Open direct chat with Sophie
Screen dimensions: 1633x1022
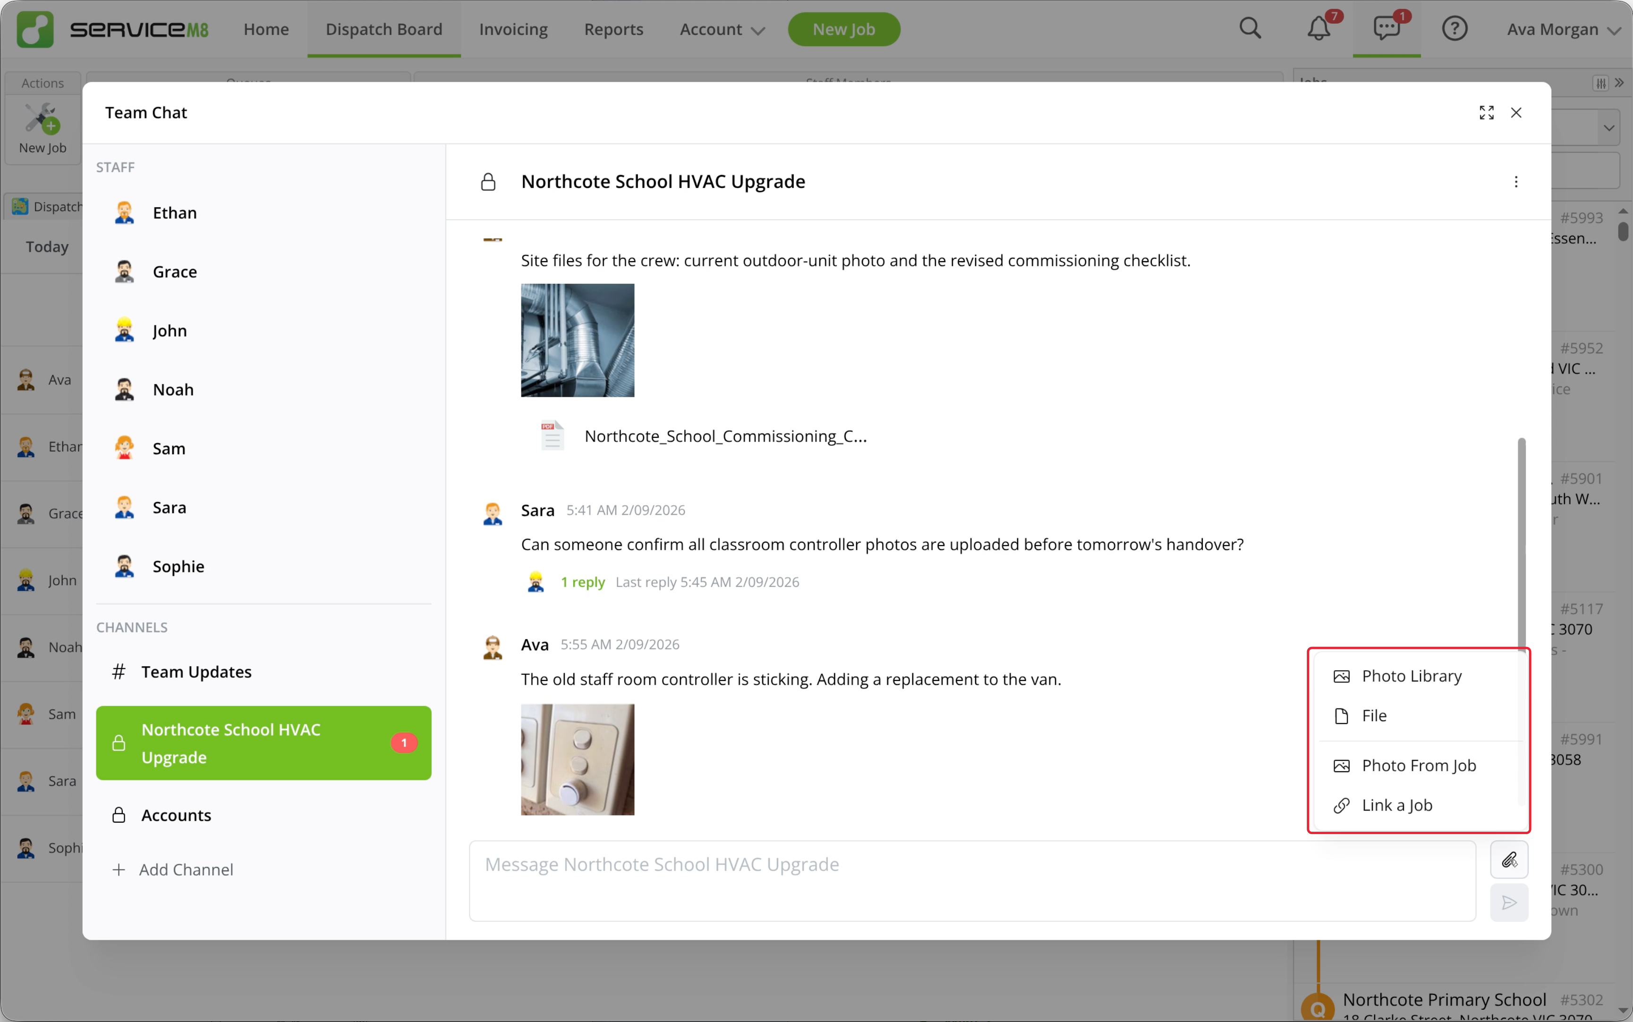point(264,566)
